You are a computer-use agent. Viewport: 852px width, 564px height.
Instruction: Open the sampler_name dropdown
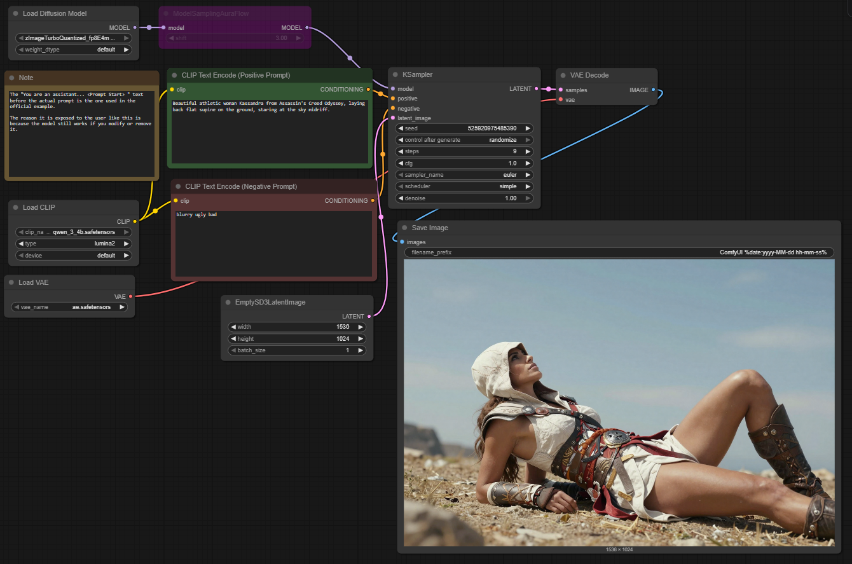pyautogui.click(x=464, y=175)
